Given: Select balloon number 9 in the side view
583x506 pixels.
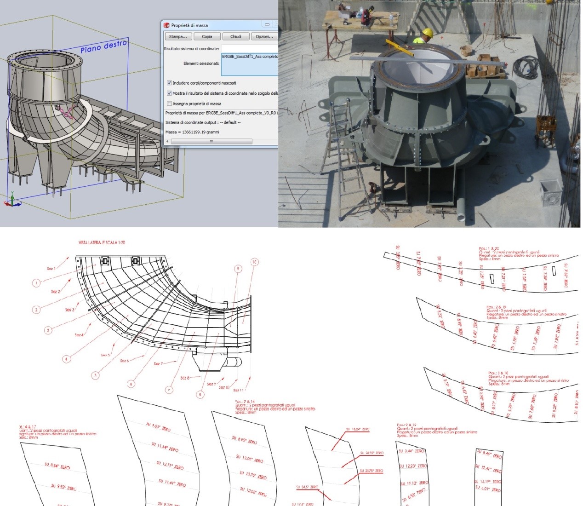Looking at the screenshot, I should (x=238, y=269).
